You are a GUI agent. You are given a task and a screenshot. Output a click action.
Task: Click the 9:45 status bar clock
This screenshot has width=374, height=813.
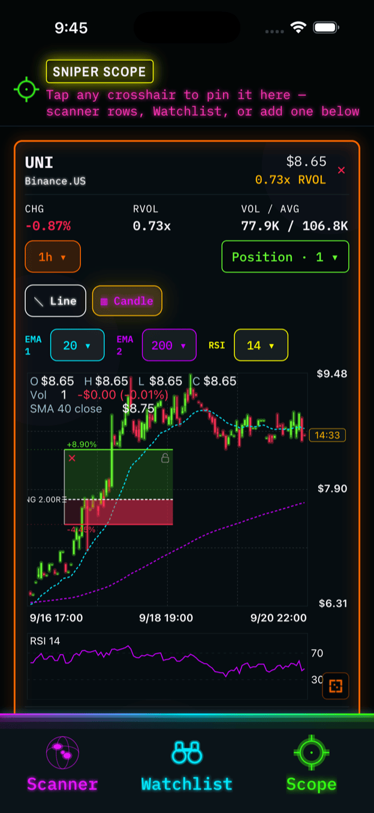71,28
